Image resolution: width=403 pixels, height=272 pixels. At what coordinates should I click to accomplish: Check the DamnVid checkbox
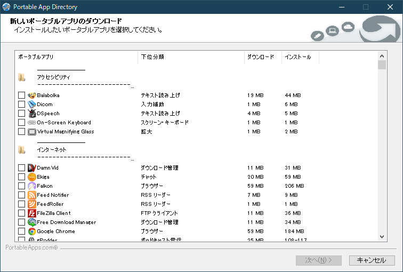point(21,168)
